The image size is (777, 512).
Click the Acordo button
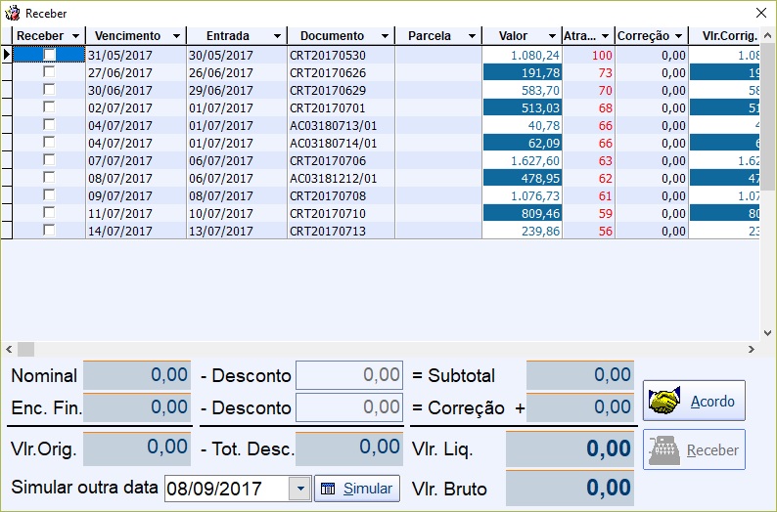(694, 401)
